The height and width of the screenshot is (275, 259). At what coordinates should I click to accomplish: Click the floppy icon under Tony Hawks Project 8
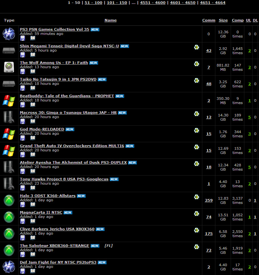point(22,188)
